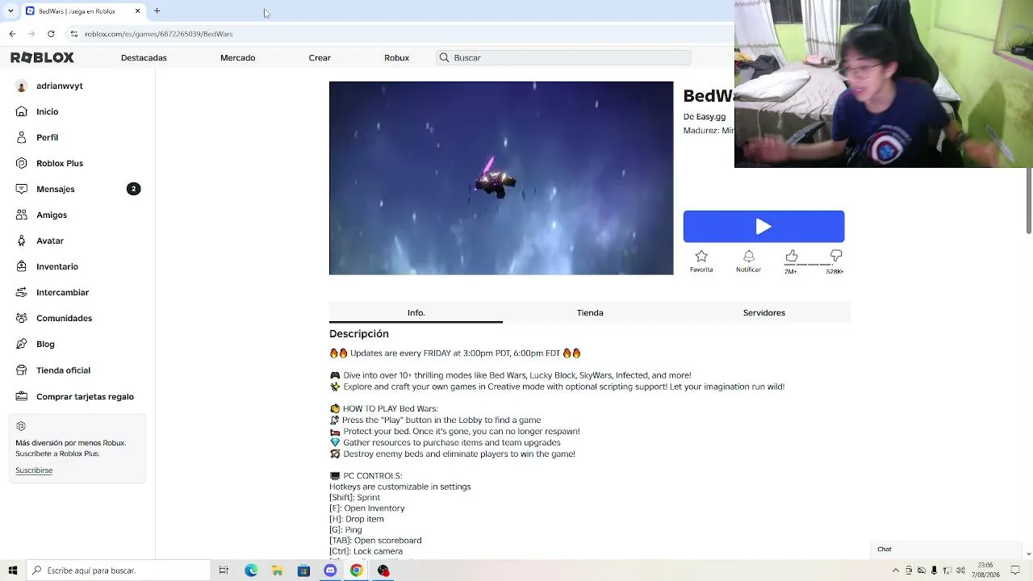This screenshot has width=1033, height=581.
Task: Open Mensajes using the envelope icon
Action: coord(21,189)
